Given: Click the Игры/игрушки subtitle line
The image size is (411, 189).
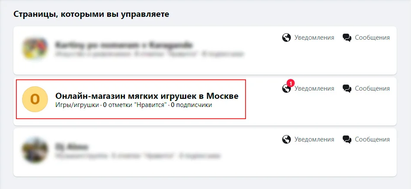Looking at the screenshot, I should click(x=134, y=105).
